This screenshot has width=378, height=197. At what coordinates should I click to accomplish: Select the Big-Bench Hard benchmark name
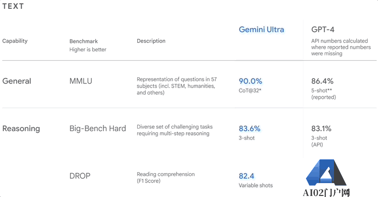coord(98,129)
